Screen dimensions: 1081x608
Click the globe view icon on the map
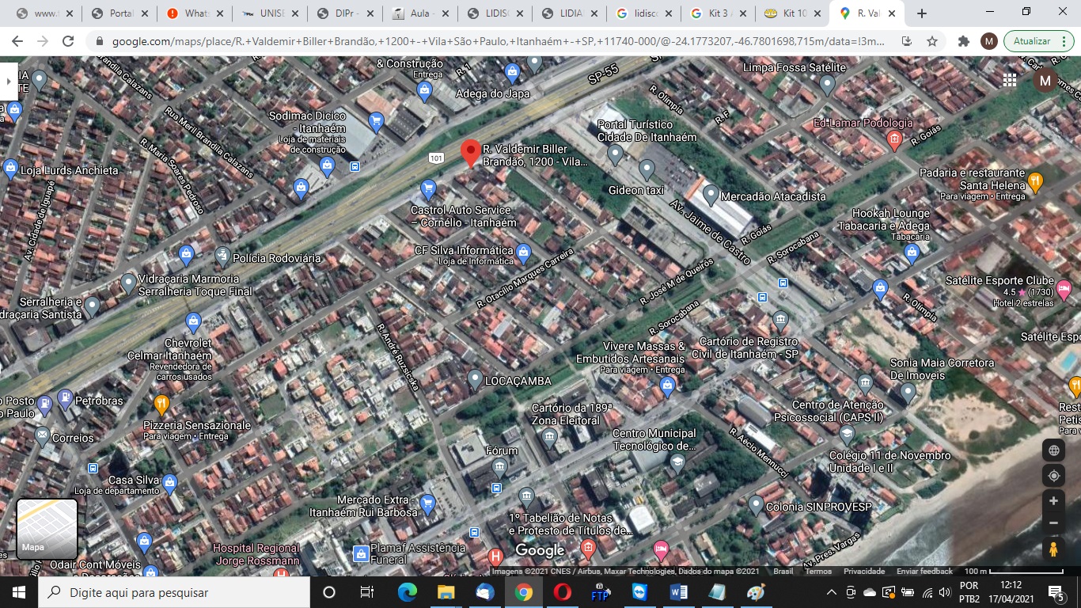[1054, 450]
